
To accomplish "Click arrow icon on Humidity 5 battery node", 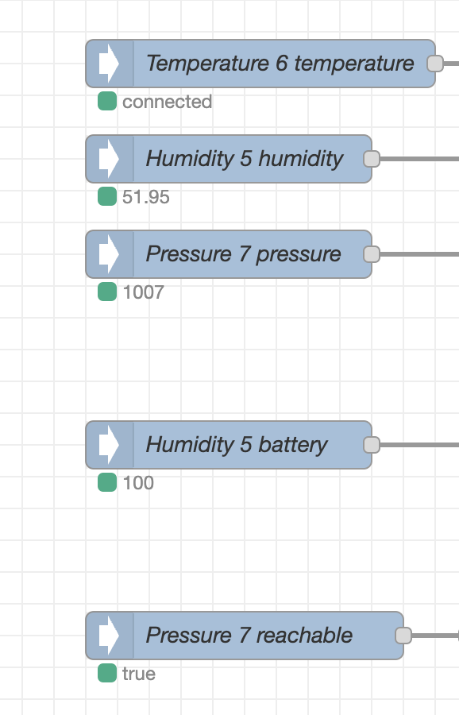I will pyautogui.click(x=109, y=445).
